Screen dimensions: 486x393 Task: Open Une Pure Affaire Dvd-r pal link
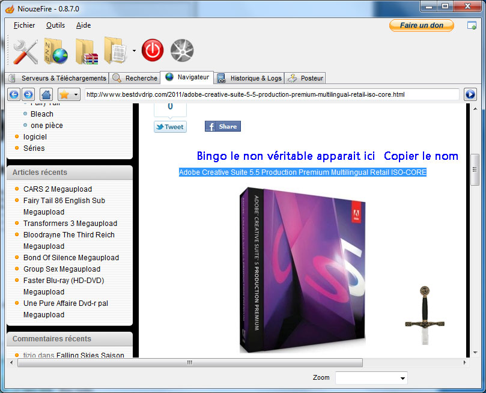pos(65,309)
